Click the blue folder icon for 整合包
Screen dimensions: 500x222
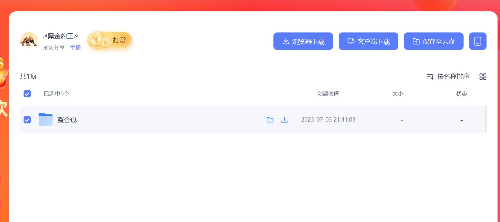(46, 119)
